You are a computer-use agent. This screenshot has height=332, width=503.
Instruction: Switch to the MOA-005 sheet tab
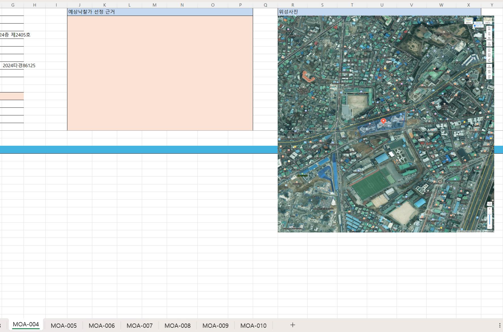click(64, 325)
